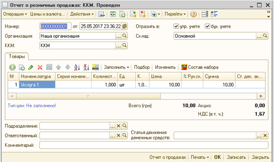
Task: Click the Подбор button
Action: [142, 67]
